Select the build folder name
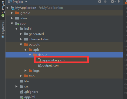127x99 pixels. click(28, 29)
